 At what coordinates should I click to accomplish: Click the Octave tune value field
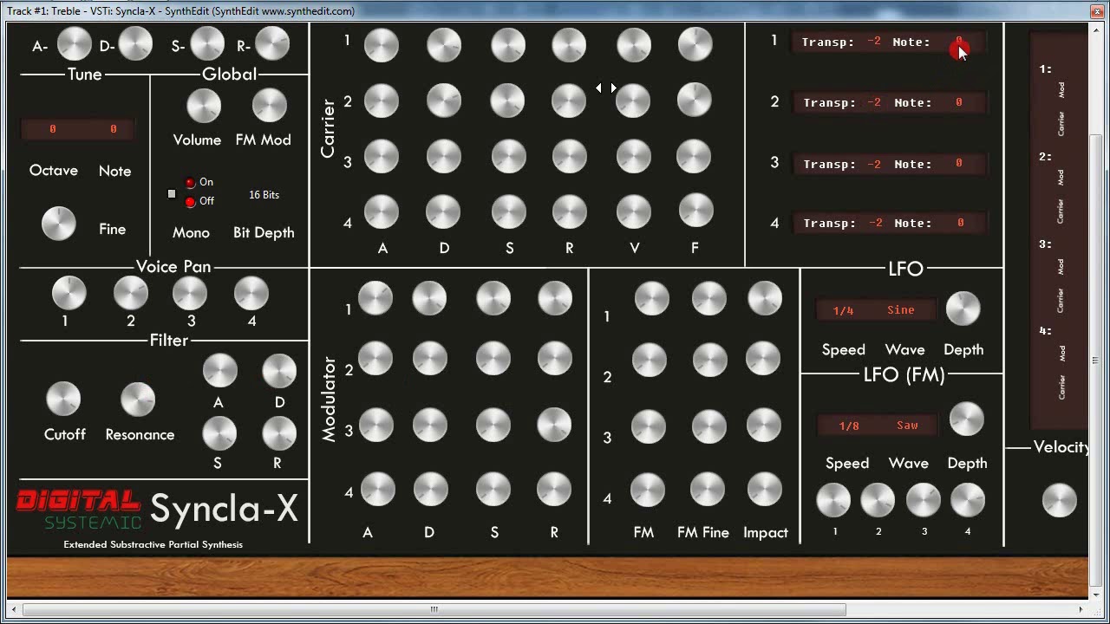52,129
